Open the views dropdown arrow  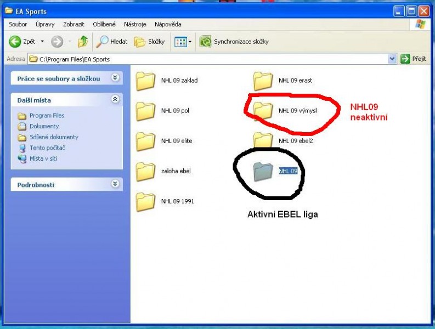point(190,42)
